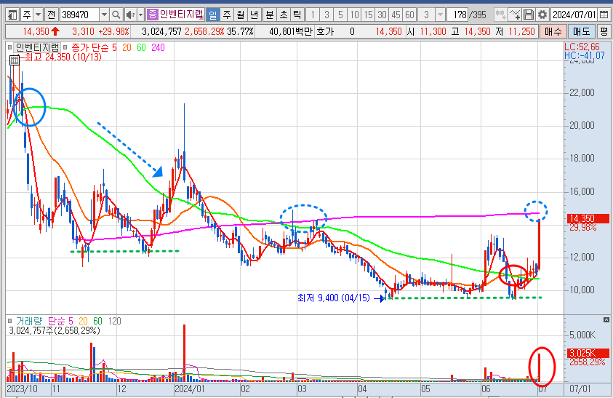Click the 최고 24,350 (10/13) label

(63, 57)
